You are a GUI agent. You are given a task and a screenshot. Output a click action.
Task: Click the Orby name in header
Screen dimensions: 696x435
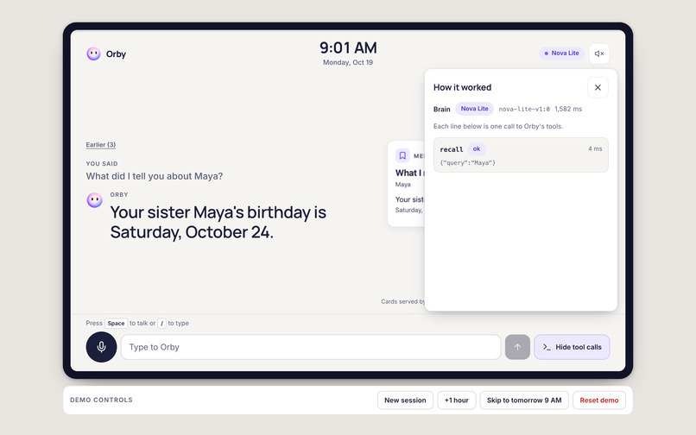[116, 54]
